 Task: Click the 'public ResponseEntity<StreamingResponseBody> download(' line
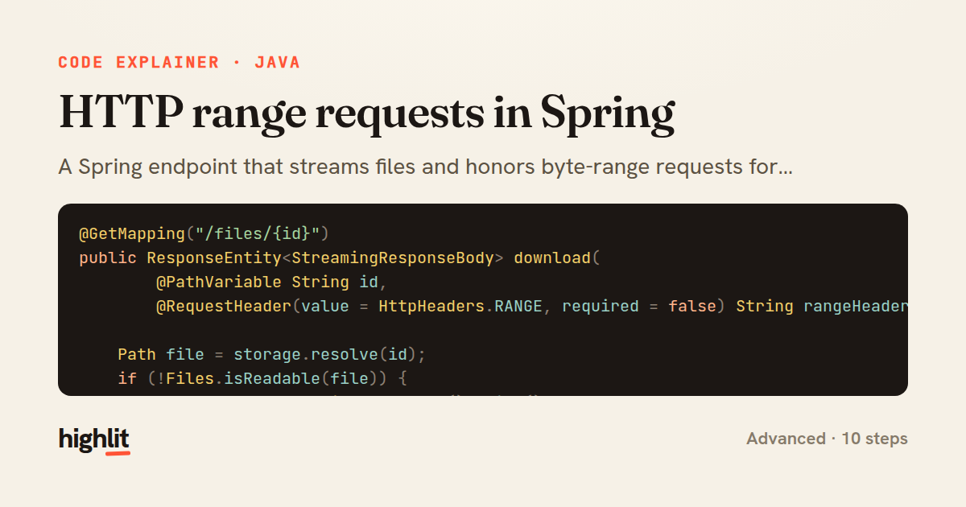pyautogui.click(x=340, y=258)
